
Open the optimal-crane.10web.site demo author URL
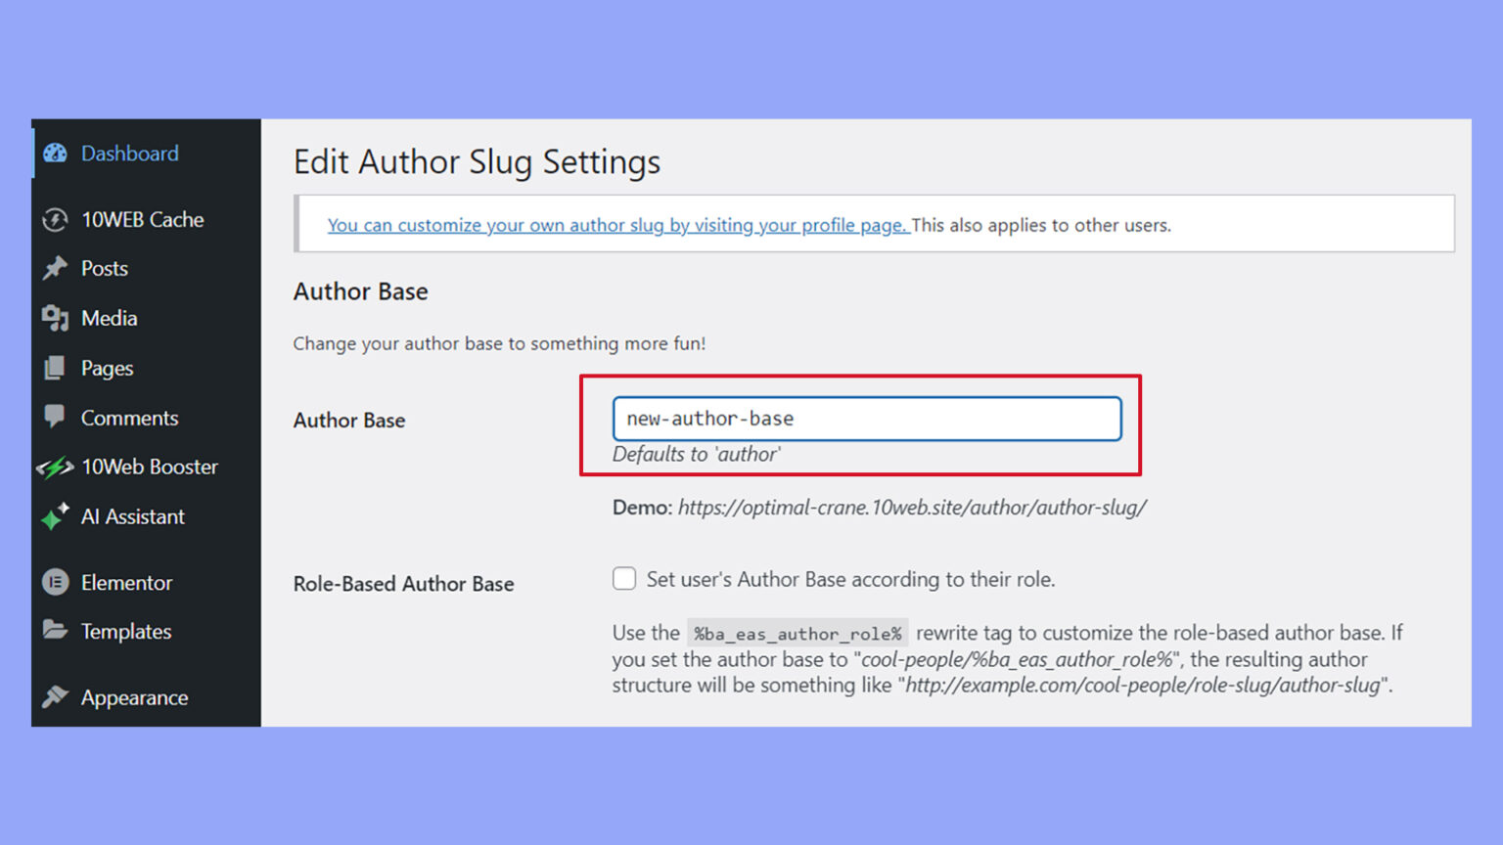pyautogui.click(x=913, y=508)
